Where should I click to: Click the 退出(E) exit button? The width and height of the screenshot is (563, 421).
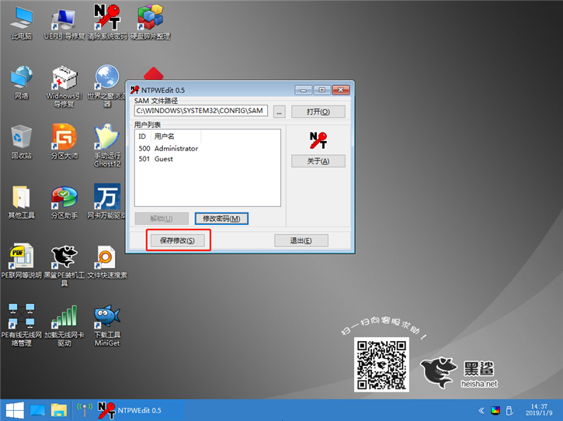[301, 241]
